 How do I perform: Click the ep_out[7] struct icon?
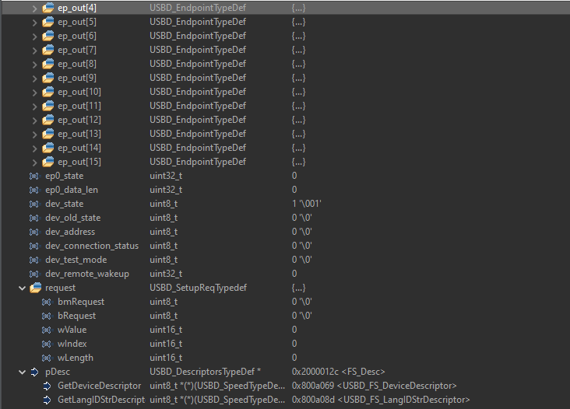tap(48, 50)
